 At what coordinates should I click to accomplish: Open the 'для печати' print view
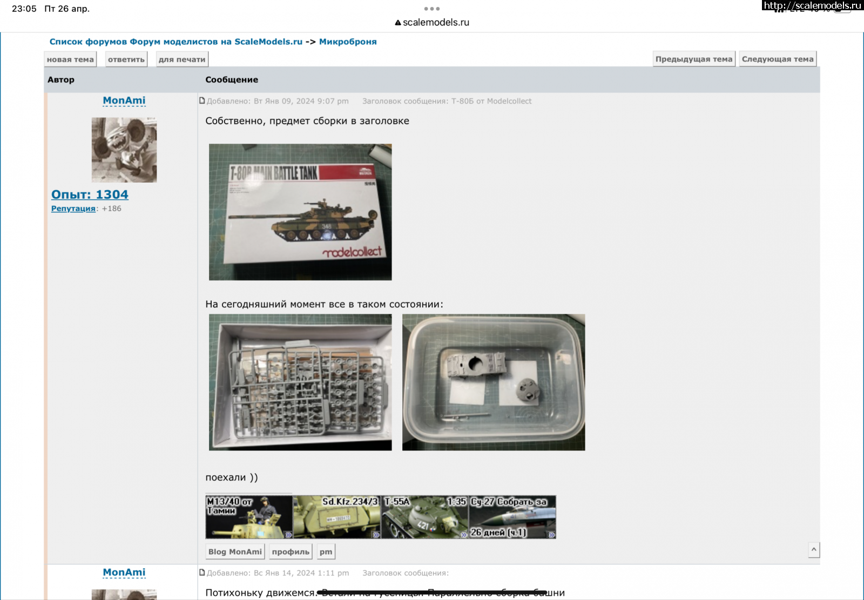tap(182, 59)
